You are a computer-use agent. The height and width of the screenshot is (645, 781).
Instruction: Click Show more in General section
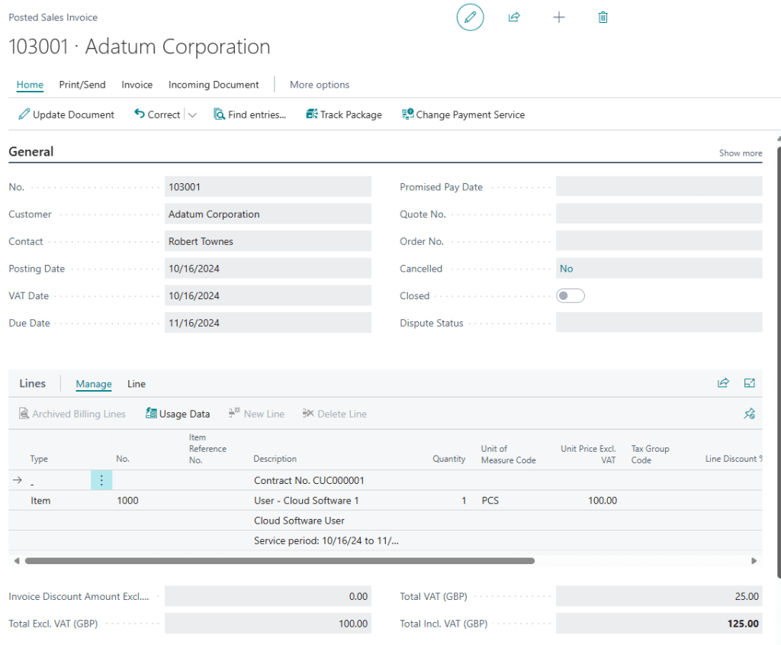coord(740,153)
